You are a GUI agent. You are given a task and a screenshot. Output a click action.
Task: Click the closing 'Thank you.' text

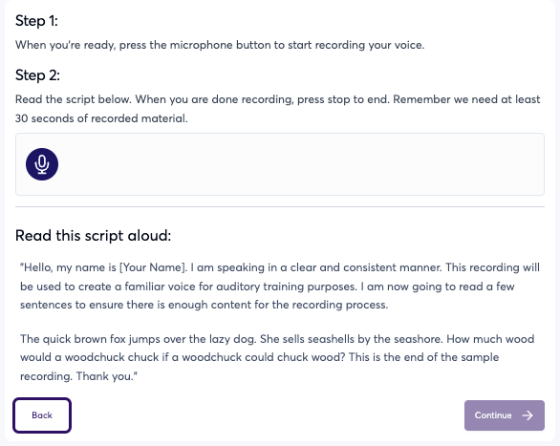107,376
